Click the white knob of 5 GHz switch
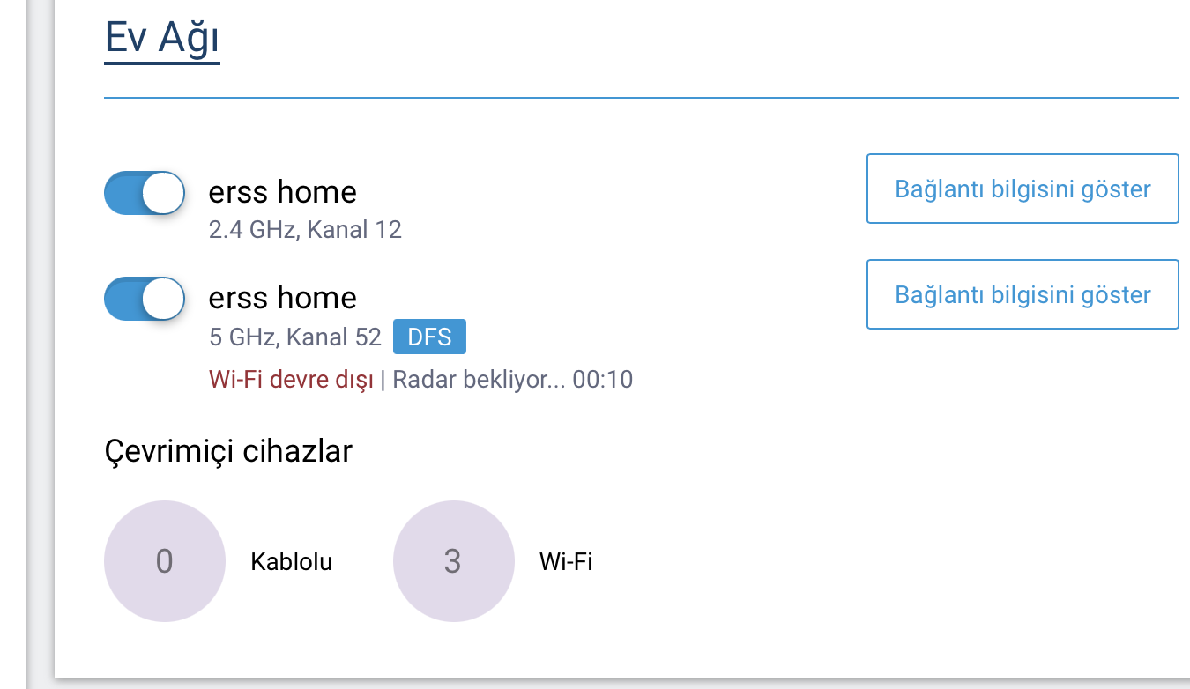Viewport: 1190px width, 689px height. coord(163,299)
